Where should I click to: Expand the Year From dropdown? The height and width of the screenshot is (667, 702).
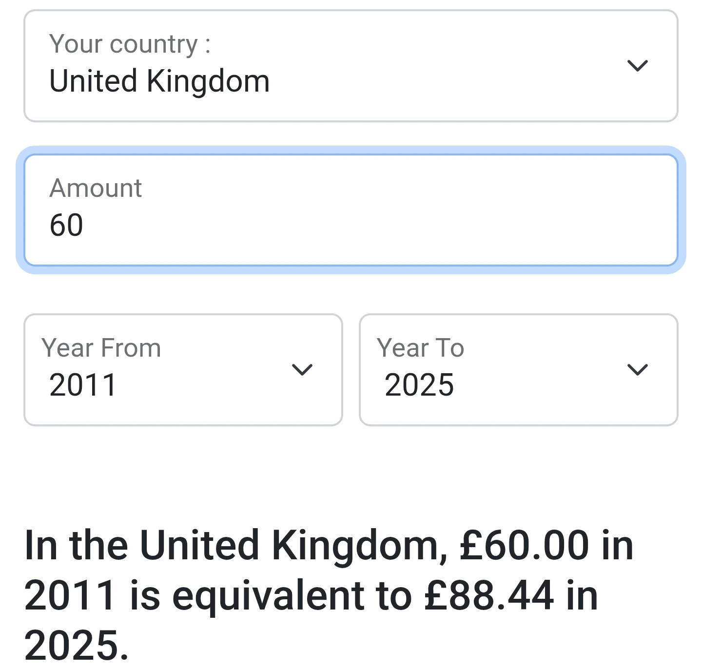183,370
